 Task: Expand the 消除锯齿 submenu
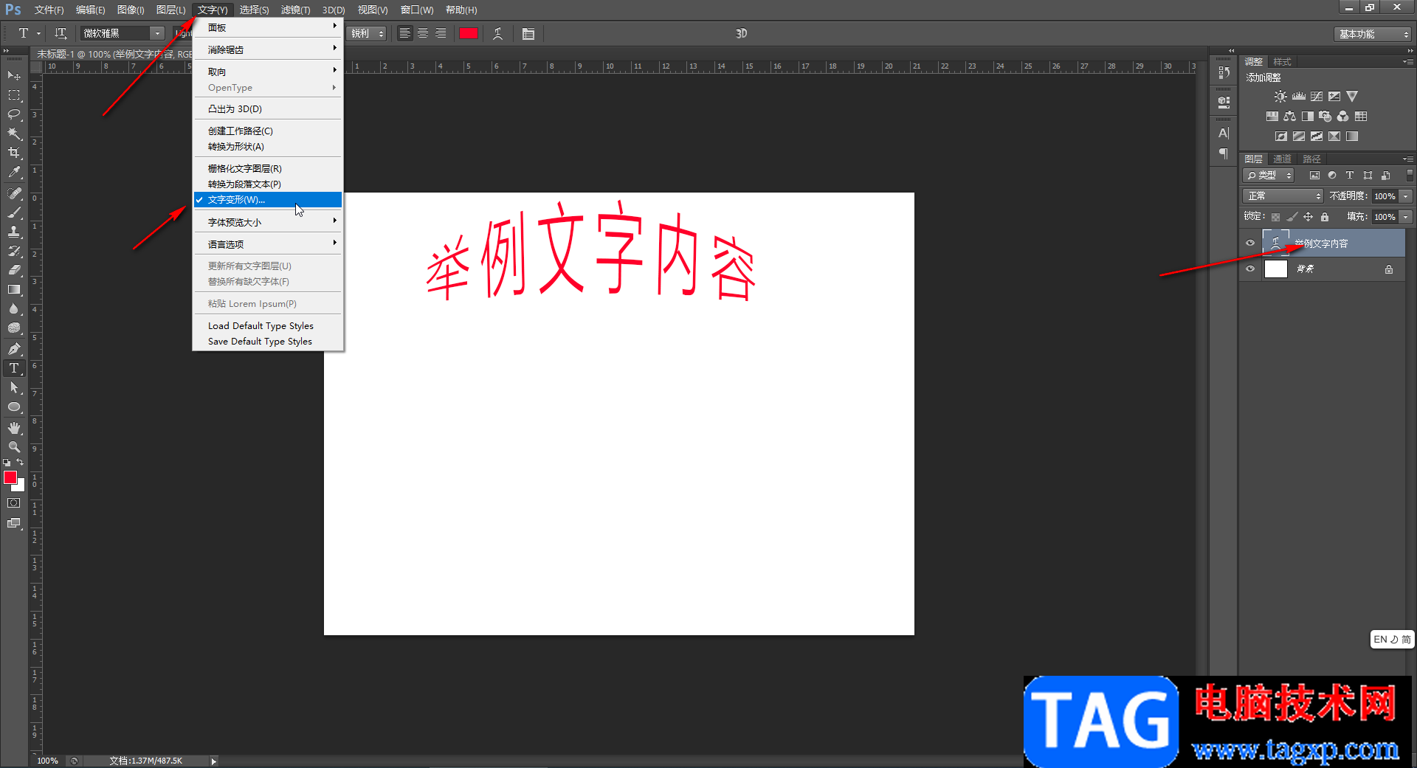268,49
